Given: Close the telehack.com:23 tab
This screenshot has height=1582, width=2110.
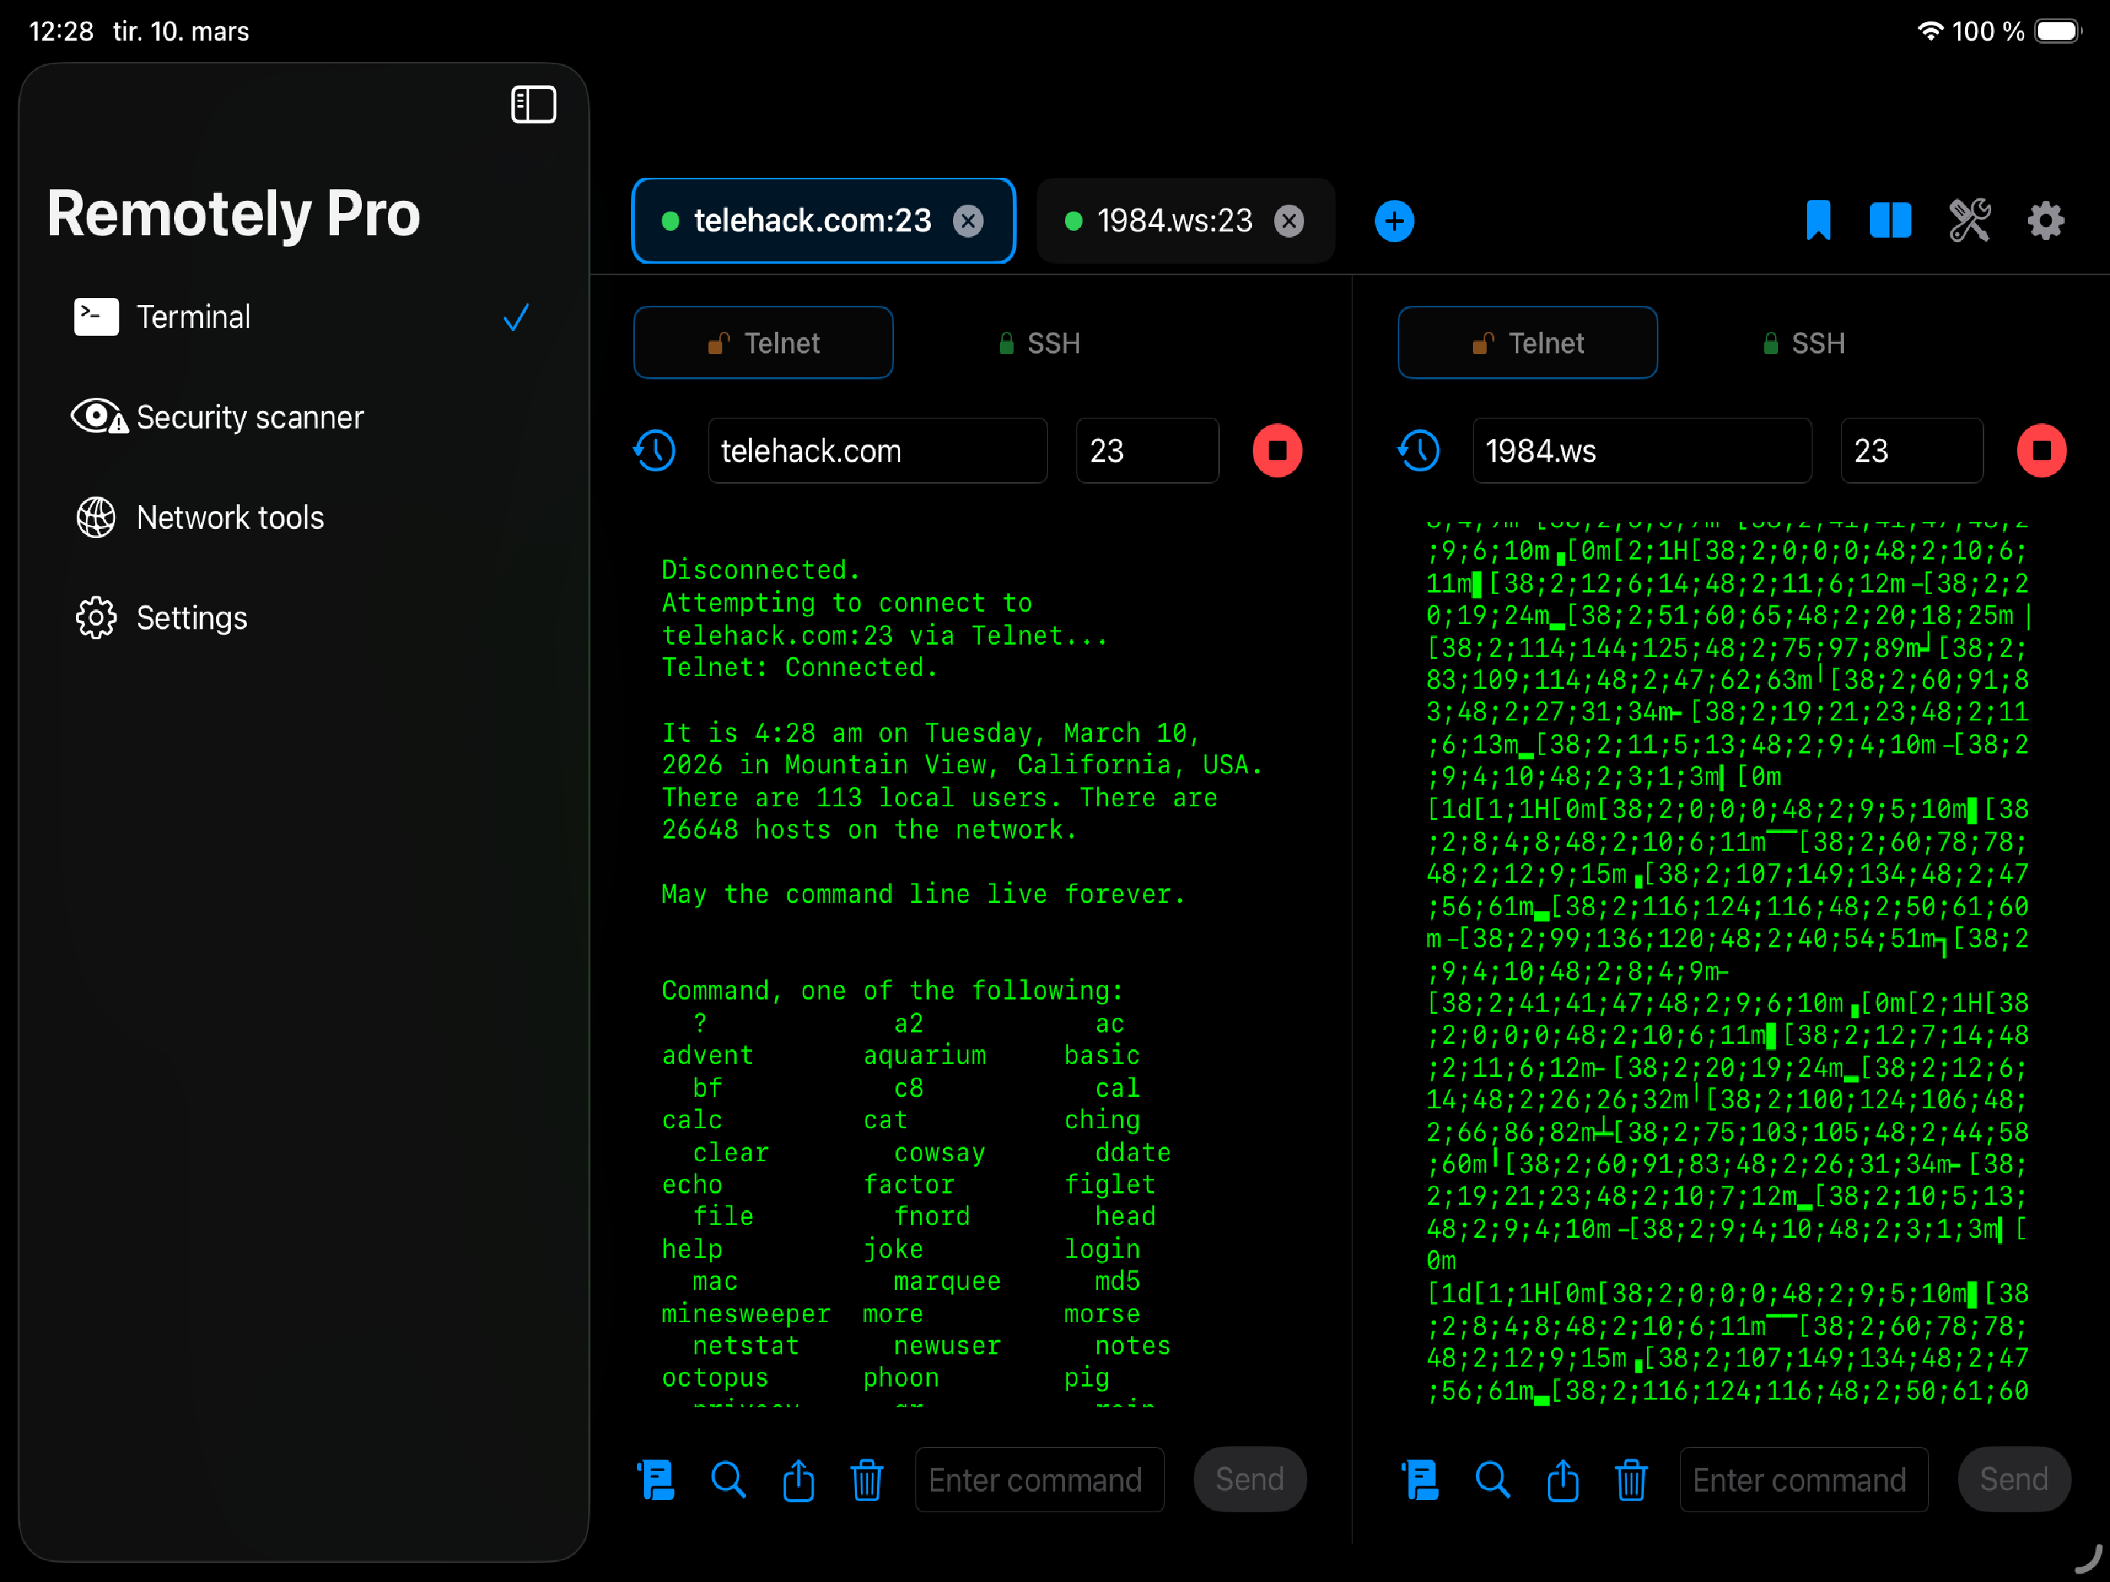Looking at the screenshot, I should tap(968, 222).
